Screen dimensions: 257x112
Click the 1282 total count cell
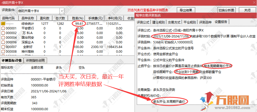coord(60,24)
